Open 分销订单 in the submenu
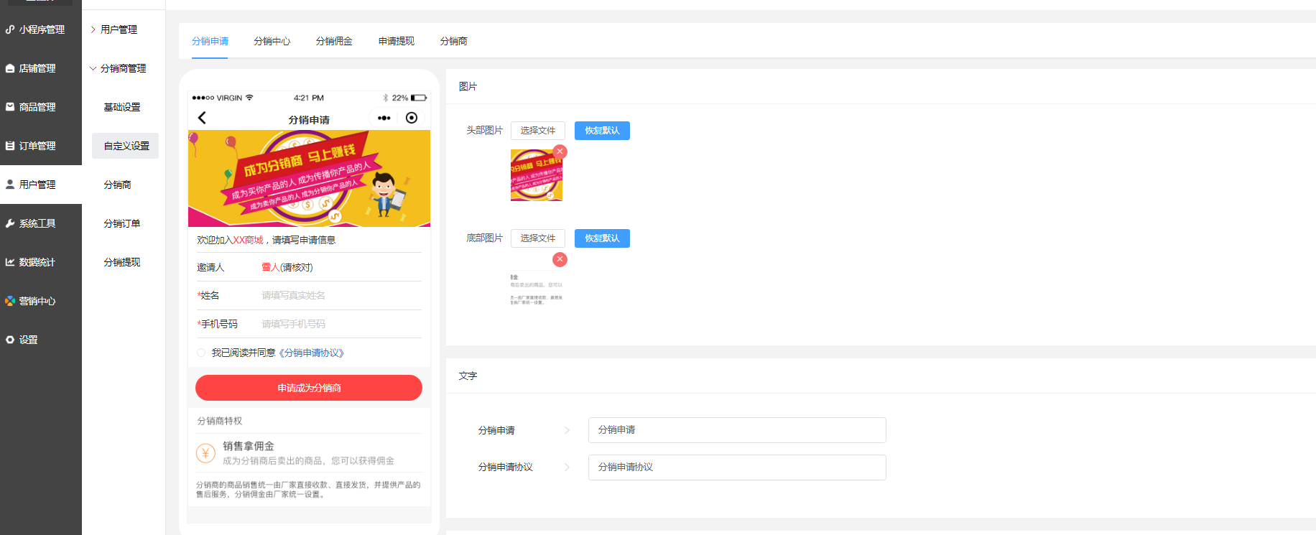The height and width of the screenshot is (535, 1316). click(x=122, y=223)
